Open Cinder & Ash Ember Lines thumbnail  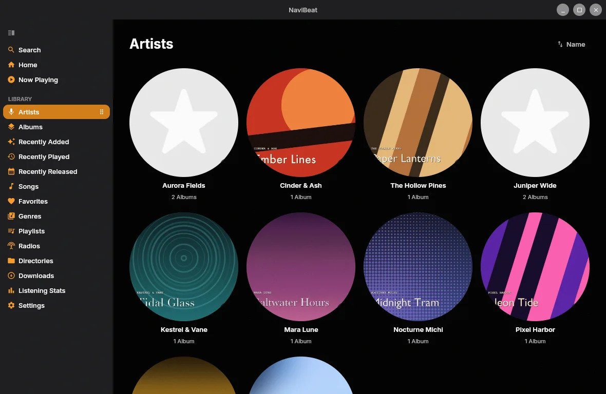(x=301, y=122)
